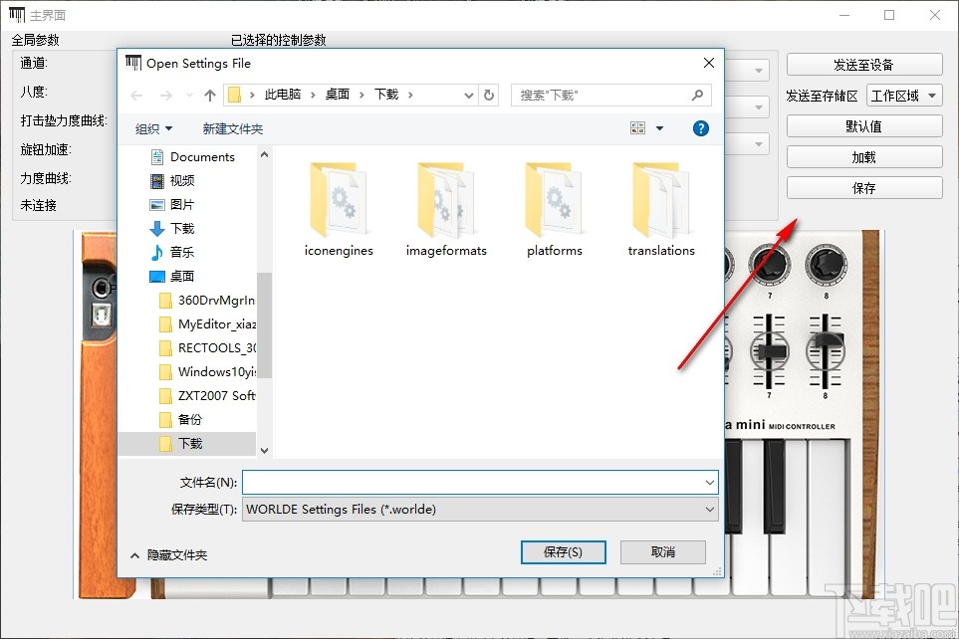Screen dimensions: 959x639
Task: Click the up one level folder icon
Action: pyautogui.click(x=210, y=95)
